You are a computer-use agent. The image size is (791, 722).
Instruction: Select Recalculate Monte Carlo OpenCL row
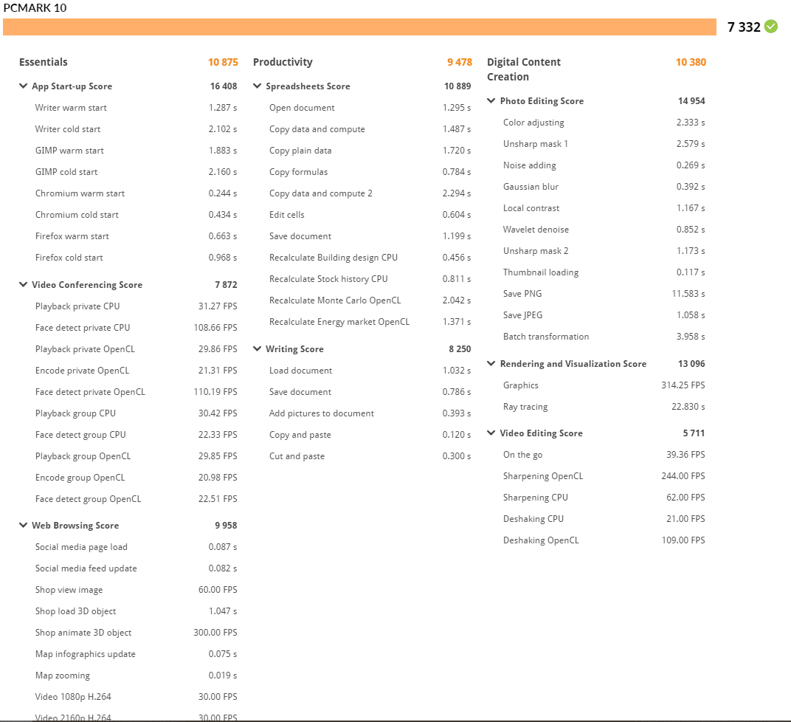[x=370, y=300]
